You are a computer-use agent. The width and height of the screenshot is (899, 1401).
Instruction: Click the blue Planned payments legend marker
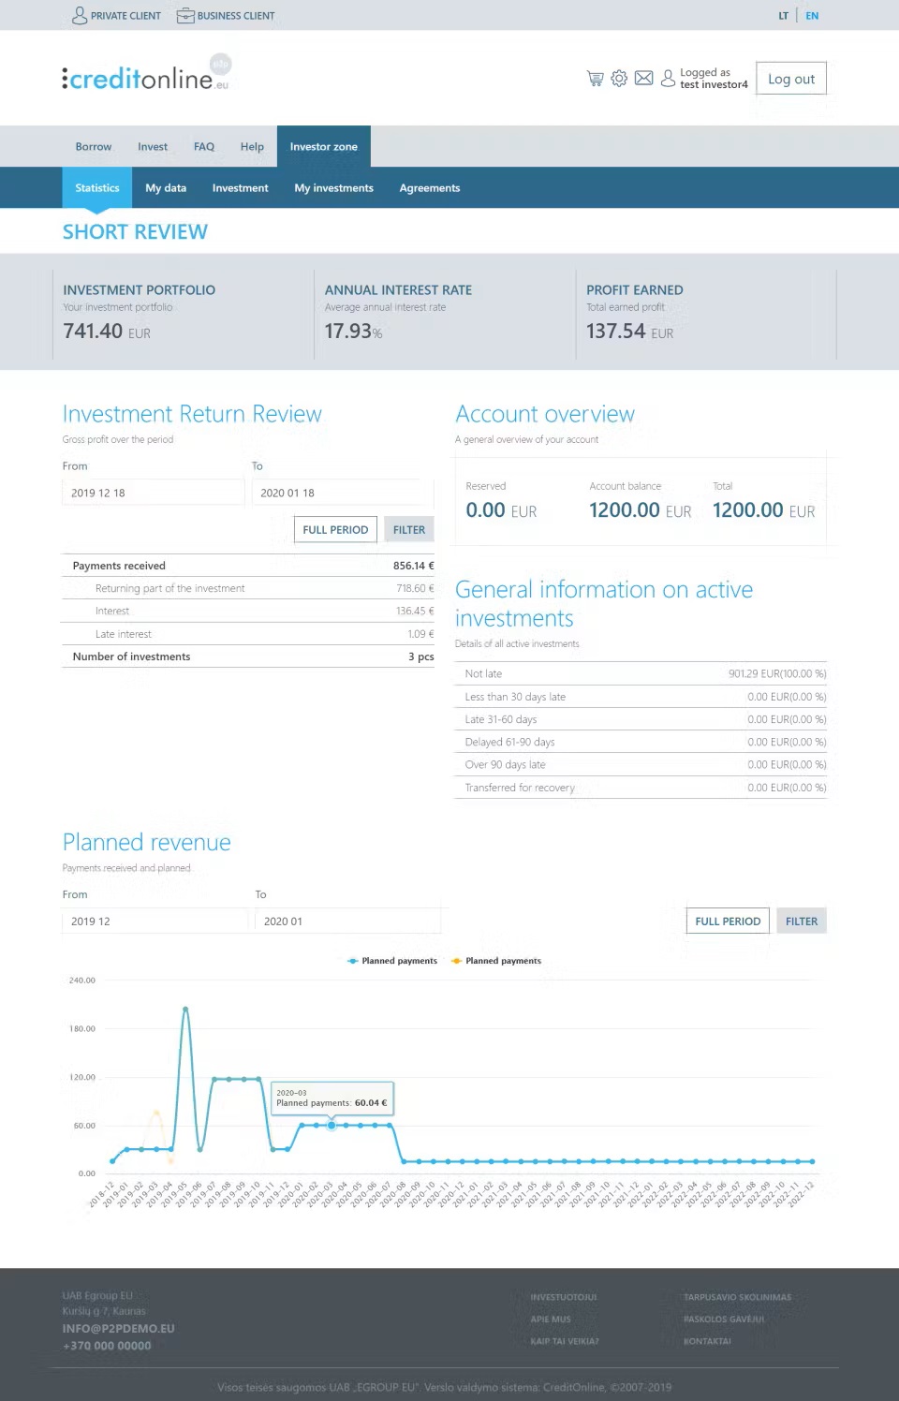[x=351, y=961]
